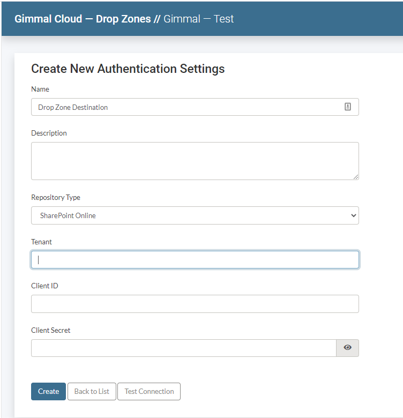Screen dimensions: 403x418
Task: Click the Gimmal — Test header text
Action: coord(199,19)
